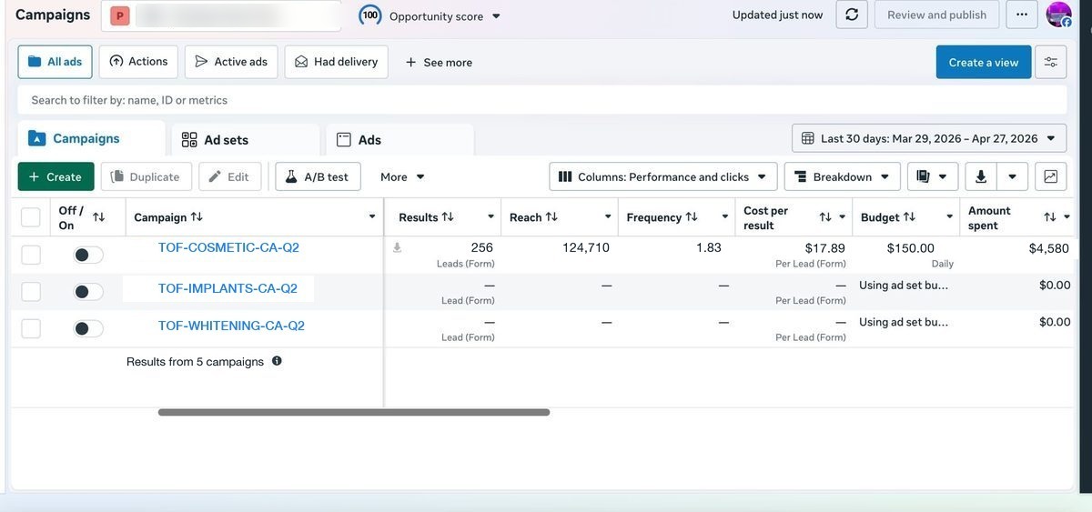The height and width of the screenshot is (512, 1092).
Task: Select the TOF-IMPLANTS-CA-Q2 row checkbox
Action: tap(31, 292)
